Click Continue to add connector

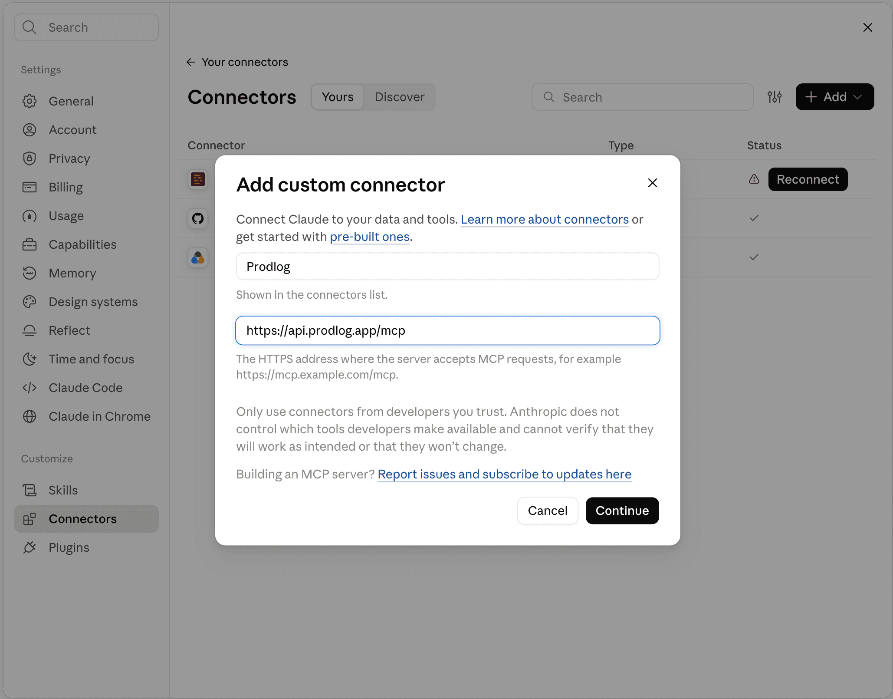(622, 511)
